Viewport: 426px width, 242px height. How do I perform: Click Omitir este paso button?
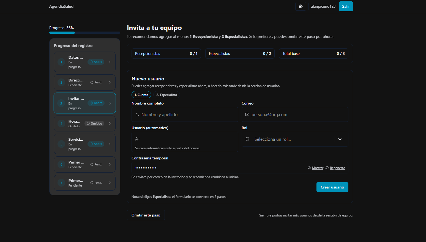coord(146,215)
